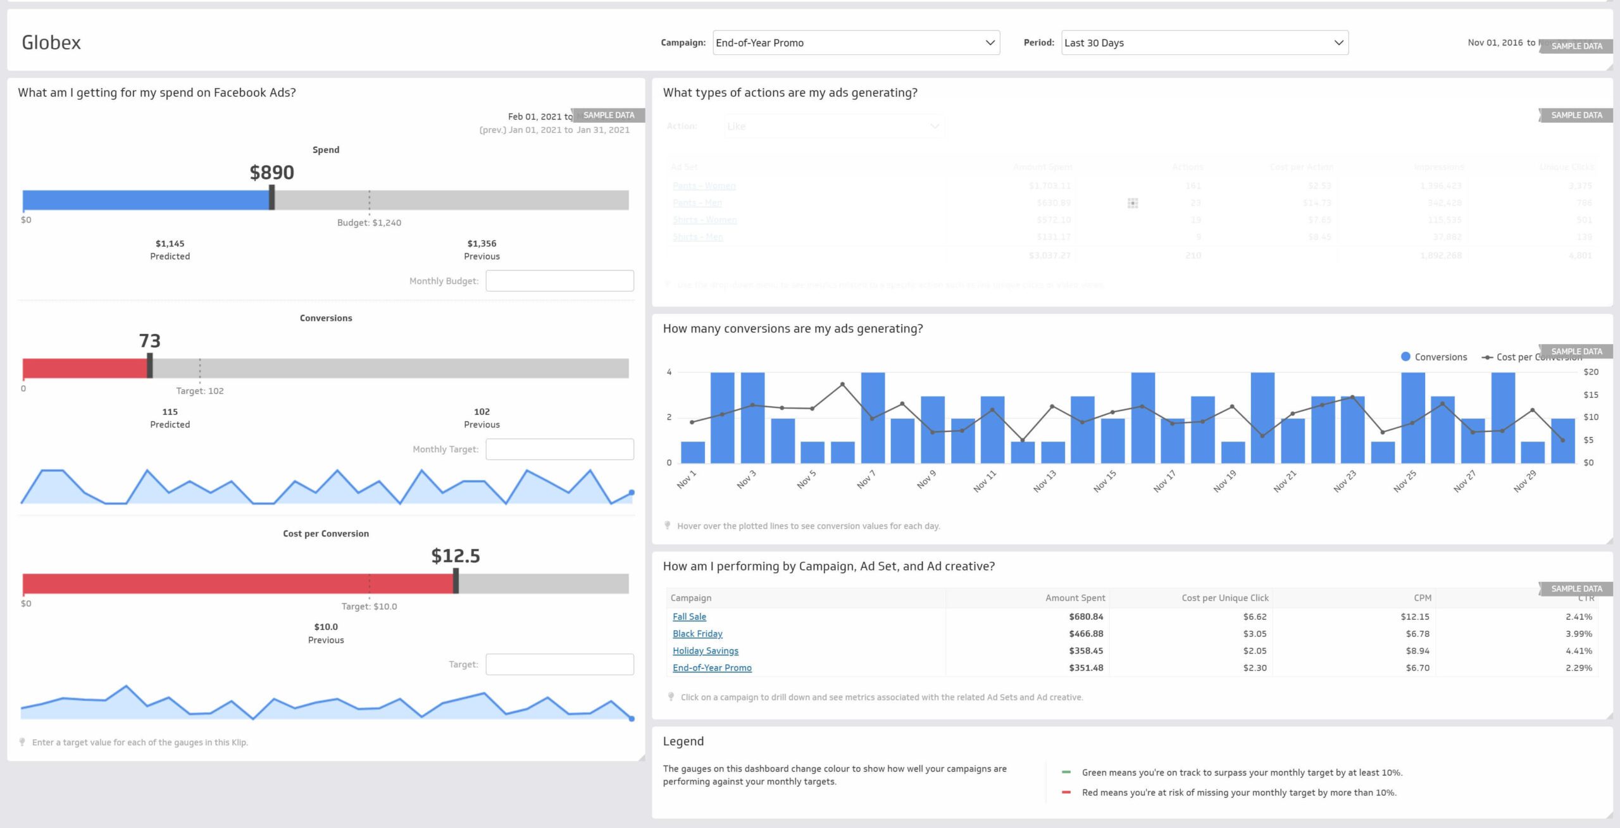1620x828 pixels.
Task: Click the SAMPLE DATA badge in the dashboard header
Action: coord(1575,46)
